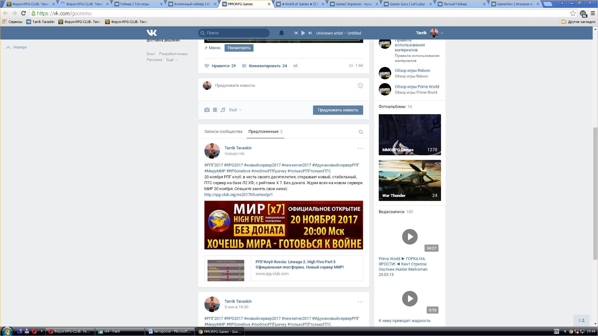Viewport: 598px width, 336px height.
Task: Click the Посмотреть button
Action: (x=239, y=48)
